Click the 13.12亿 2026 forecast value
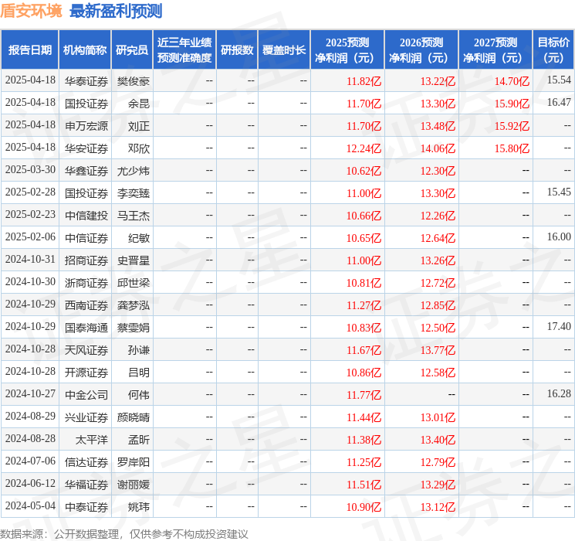This screenshot has height=541, width=575. 438,507
